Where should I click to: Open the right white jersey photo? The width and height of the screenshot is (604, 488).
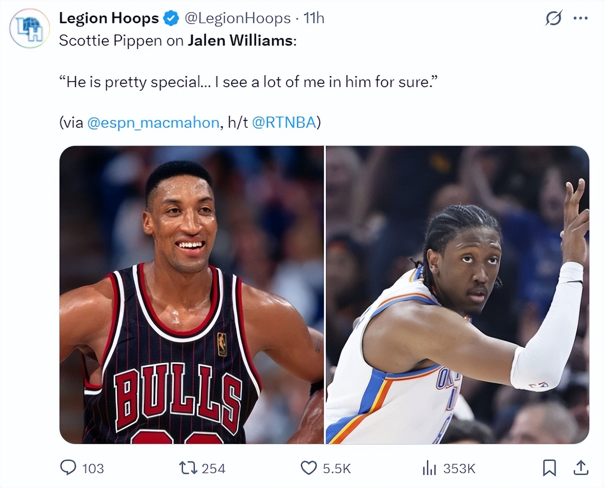(x=458, y=295)
